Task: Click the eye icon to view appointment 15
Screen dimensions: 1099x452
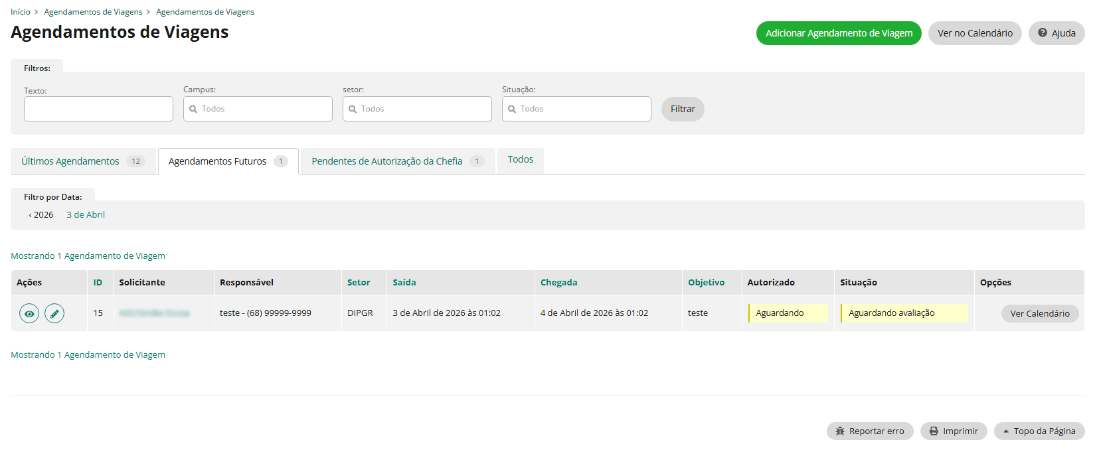Action: 29,313
